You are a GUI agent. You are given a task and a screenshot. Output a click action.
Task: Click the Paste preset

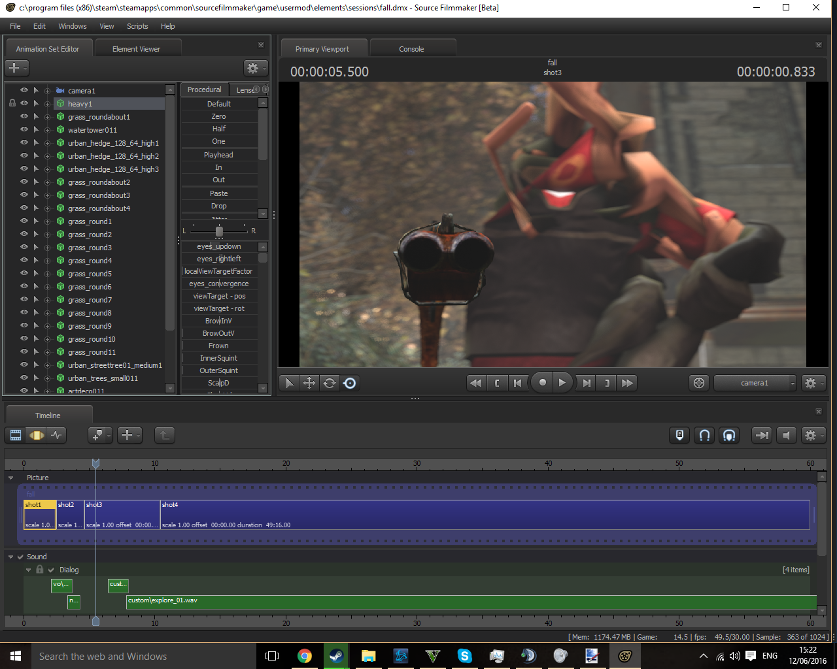tap(219, 193)
